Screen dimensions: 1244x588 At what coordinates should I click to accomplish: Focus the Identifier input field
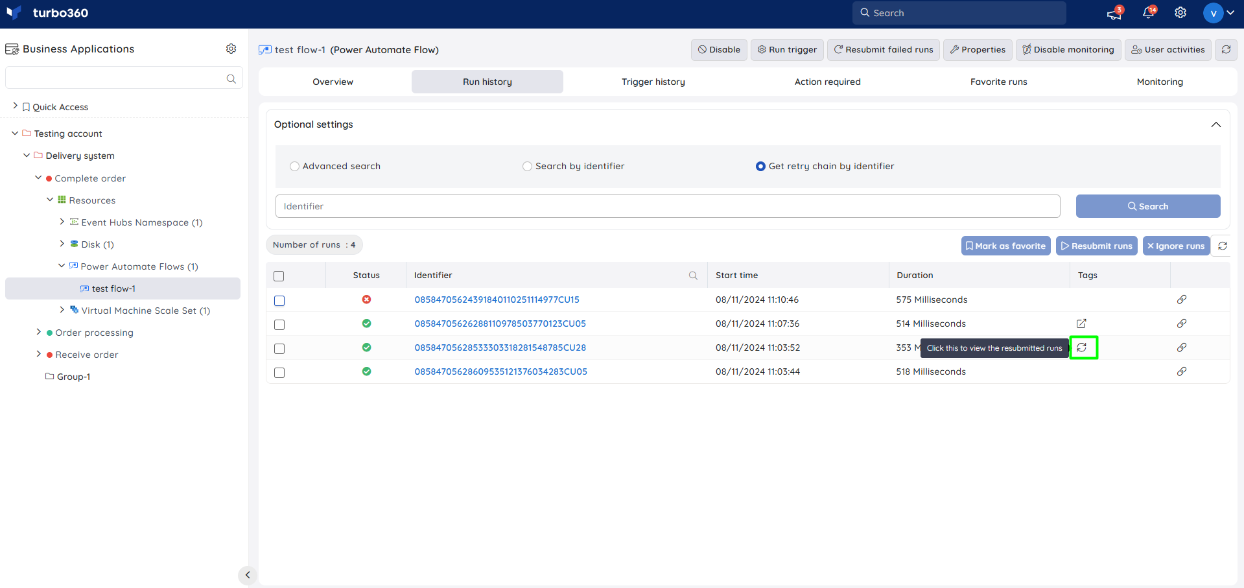(x=668, y=206)
